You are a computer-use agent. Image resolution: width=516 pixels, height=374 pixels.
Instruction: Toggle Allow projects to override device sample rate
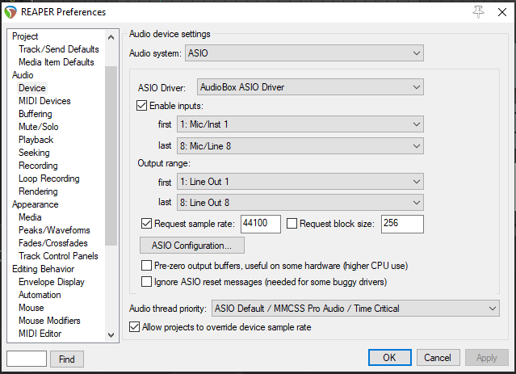(134, 327)
